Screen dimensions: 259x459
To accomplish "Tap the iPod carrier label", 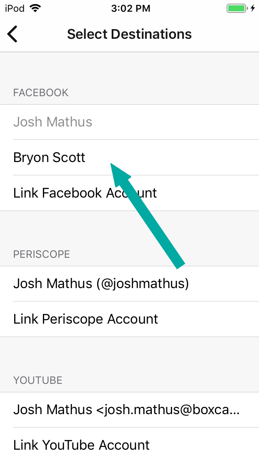I will pos(14,8).
